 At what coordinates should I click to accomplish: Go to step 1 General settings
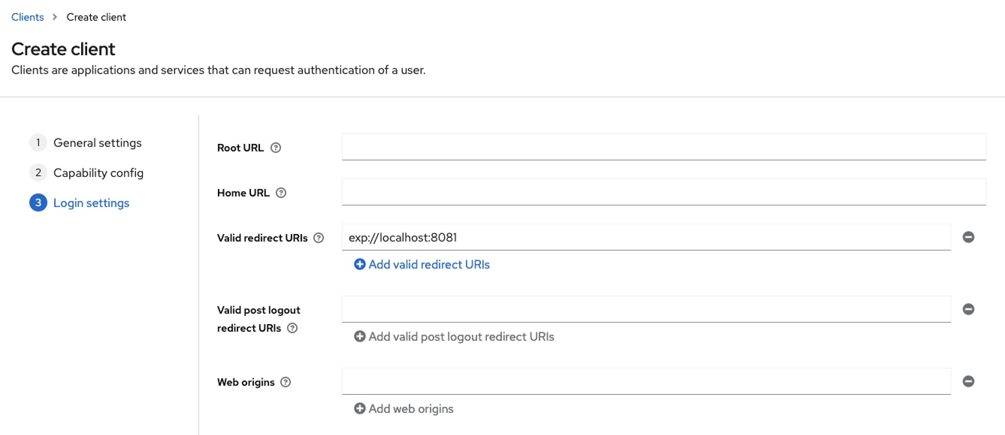point(86,143)
